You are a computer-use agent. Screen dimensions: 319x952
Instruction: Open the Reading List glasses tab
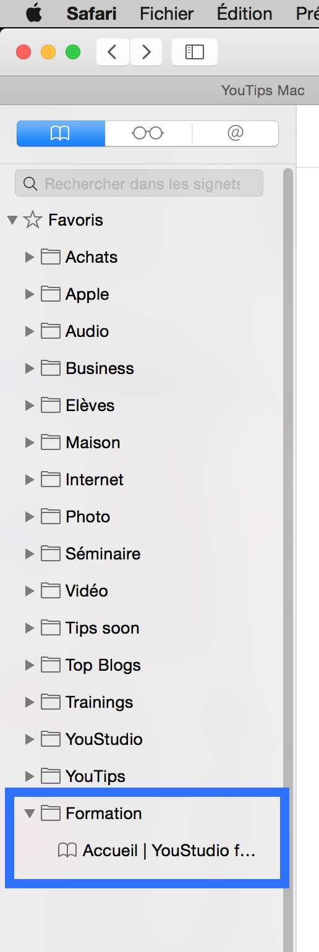coord(148,133)
